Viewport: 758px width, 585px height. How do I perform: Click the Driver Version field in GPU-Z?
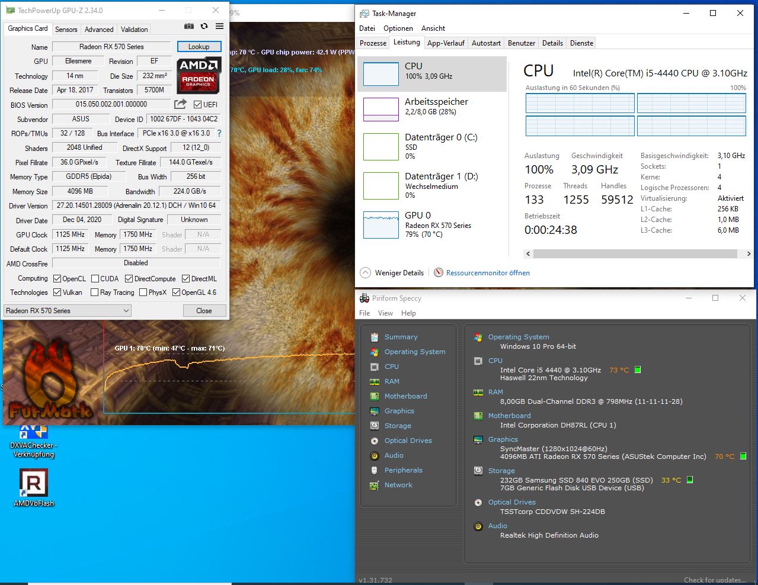point(136,205)
